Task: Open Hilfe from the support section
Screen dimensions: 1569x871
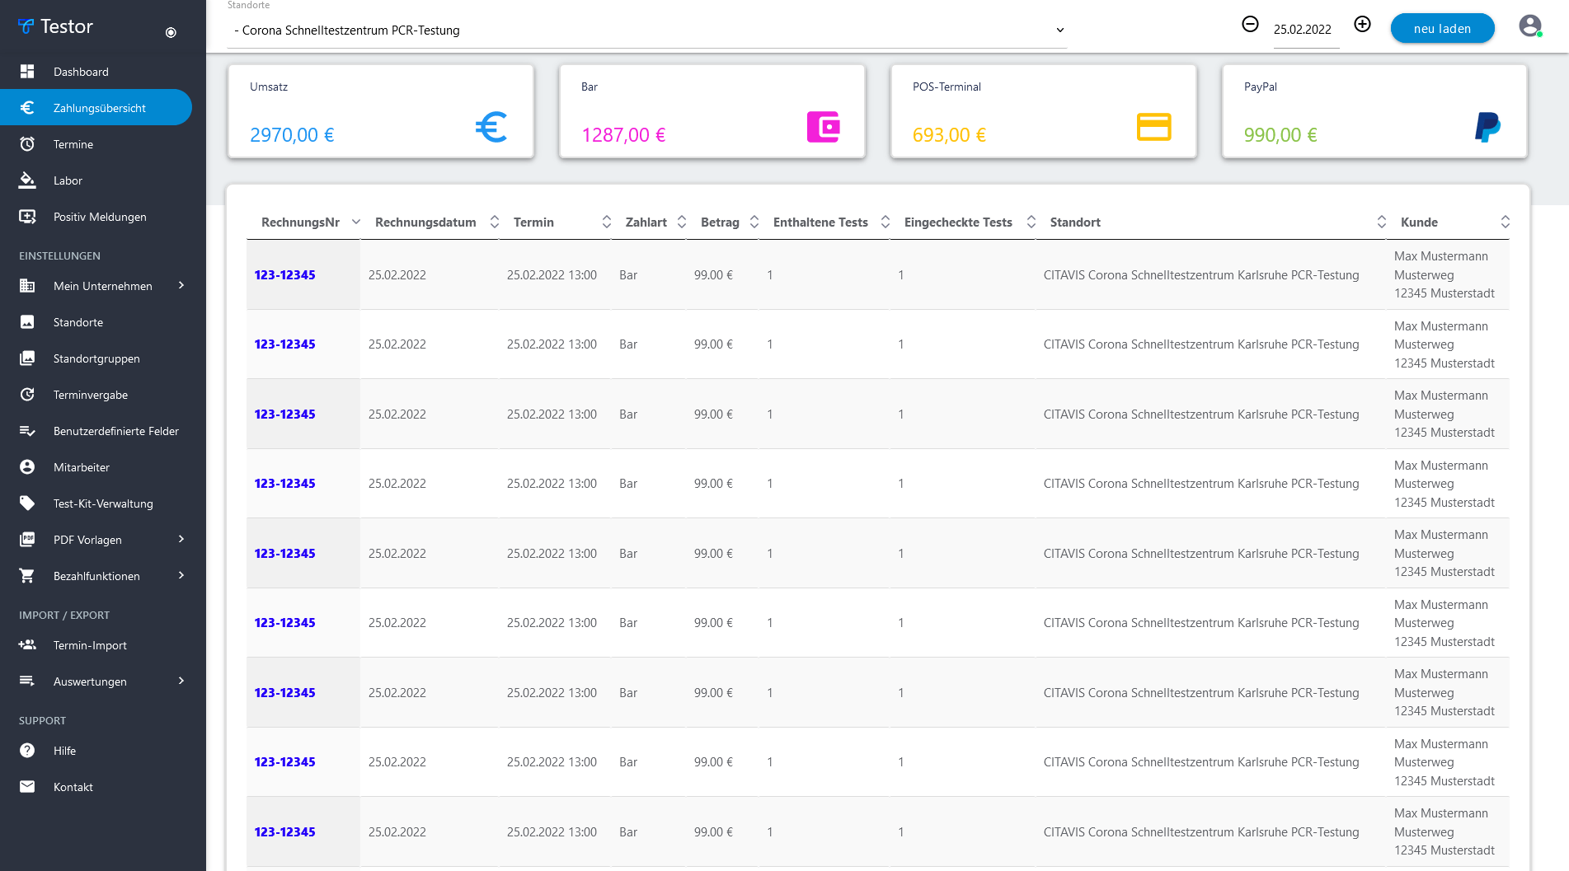Action: 64,751
